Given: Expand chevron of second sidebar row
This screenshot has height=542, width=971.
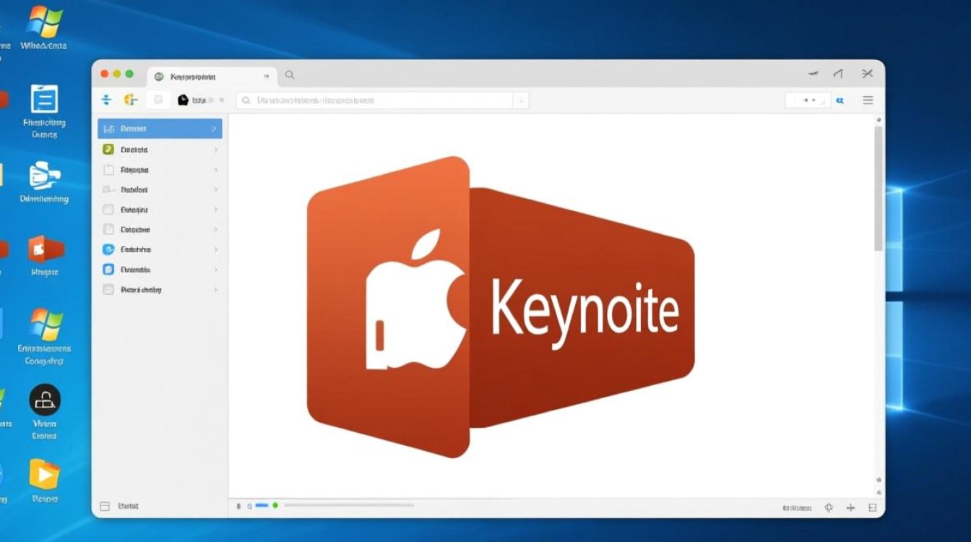Looking at the screenshot, I should pos(215,150).
